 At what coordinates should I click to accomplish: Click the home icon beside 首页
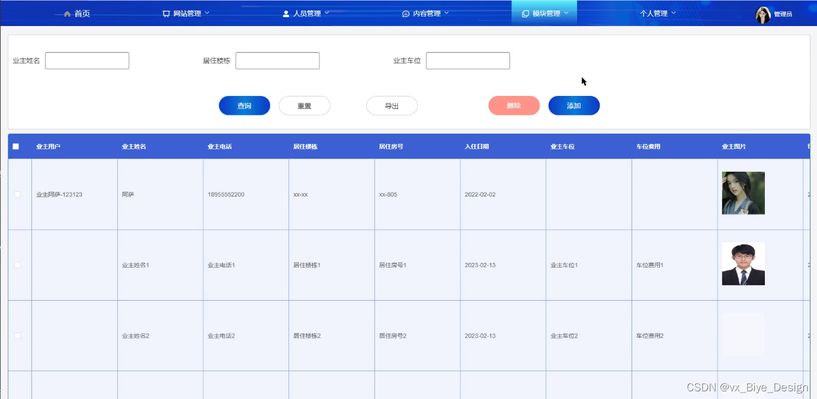[x=67, y=14]
